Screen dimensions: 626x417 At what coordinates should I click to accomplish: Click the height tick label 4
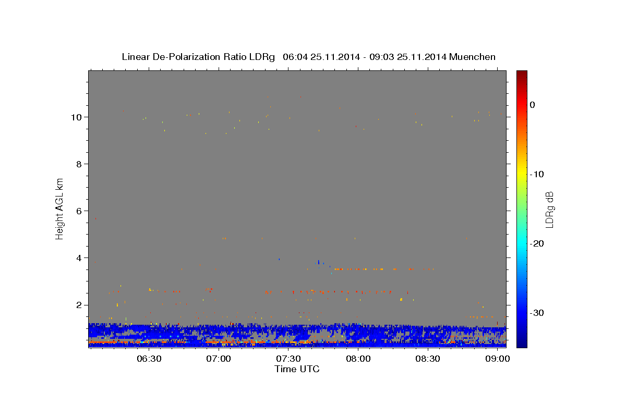tap(80, 258)
